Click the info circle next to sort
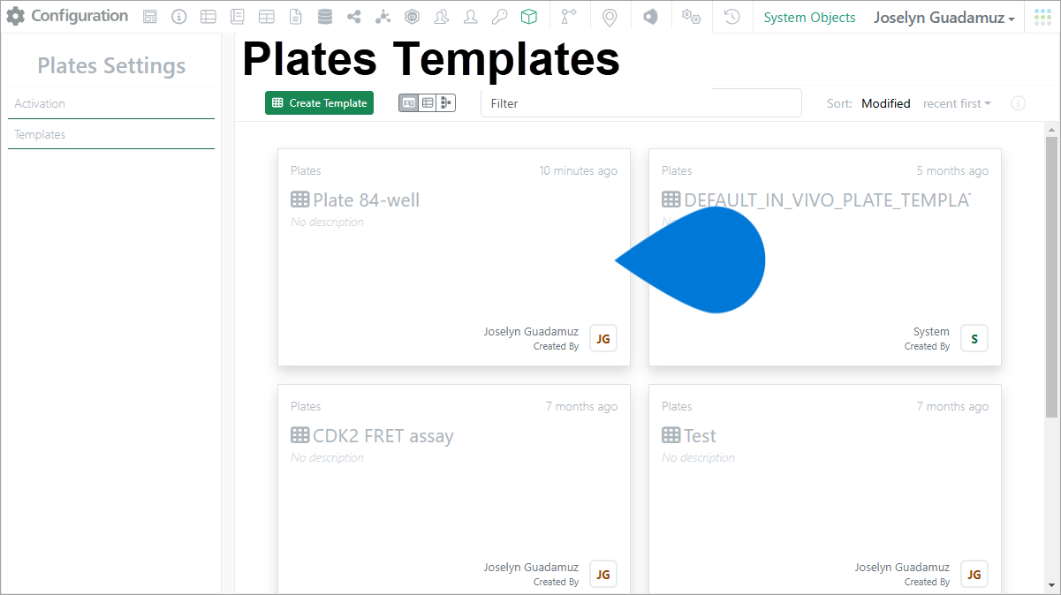 1019,103
